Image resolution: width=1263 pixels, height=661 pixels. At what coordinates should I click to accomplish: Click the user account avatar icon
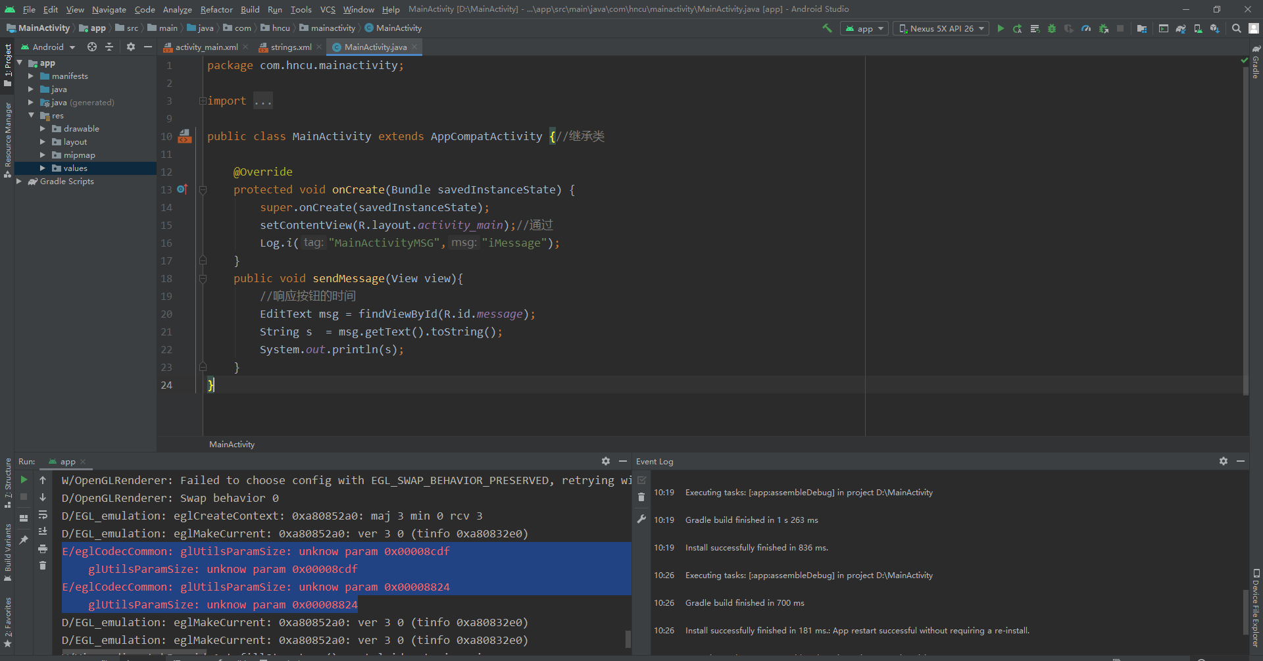coord(1254,28)
